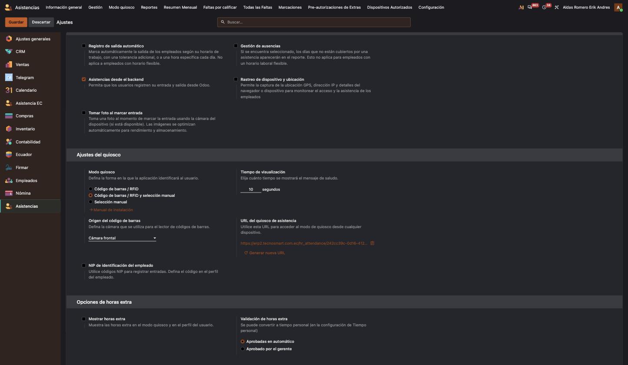
Task: Focus the Buscar search field
Action: pos(314,22)
